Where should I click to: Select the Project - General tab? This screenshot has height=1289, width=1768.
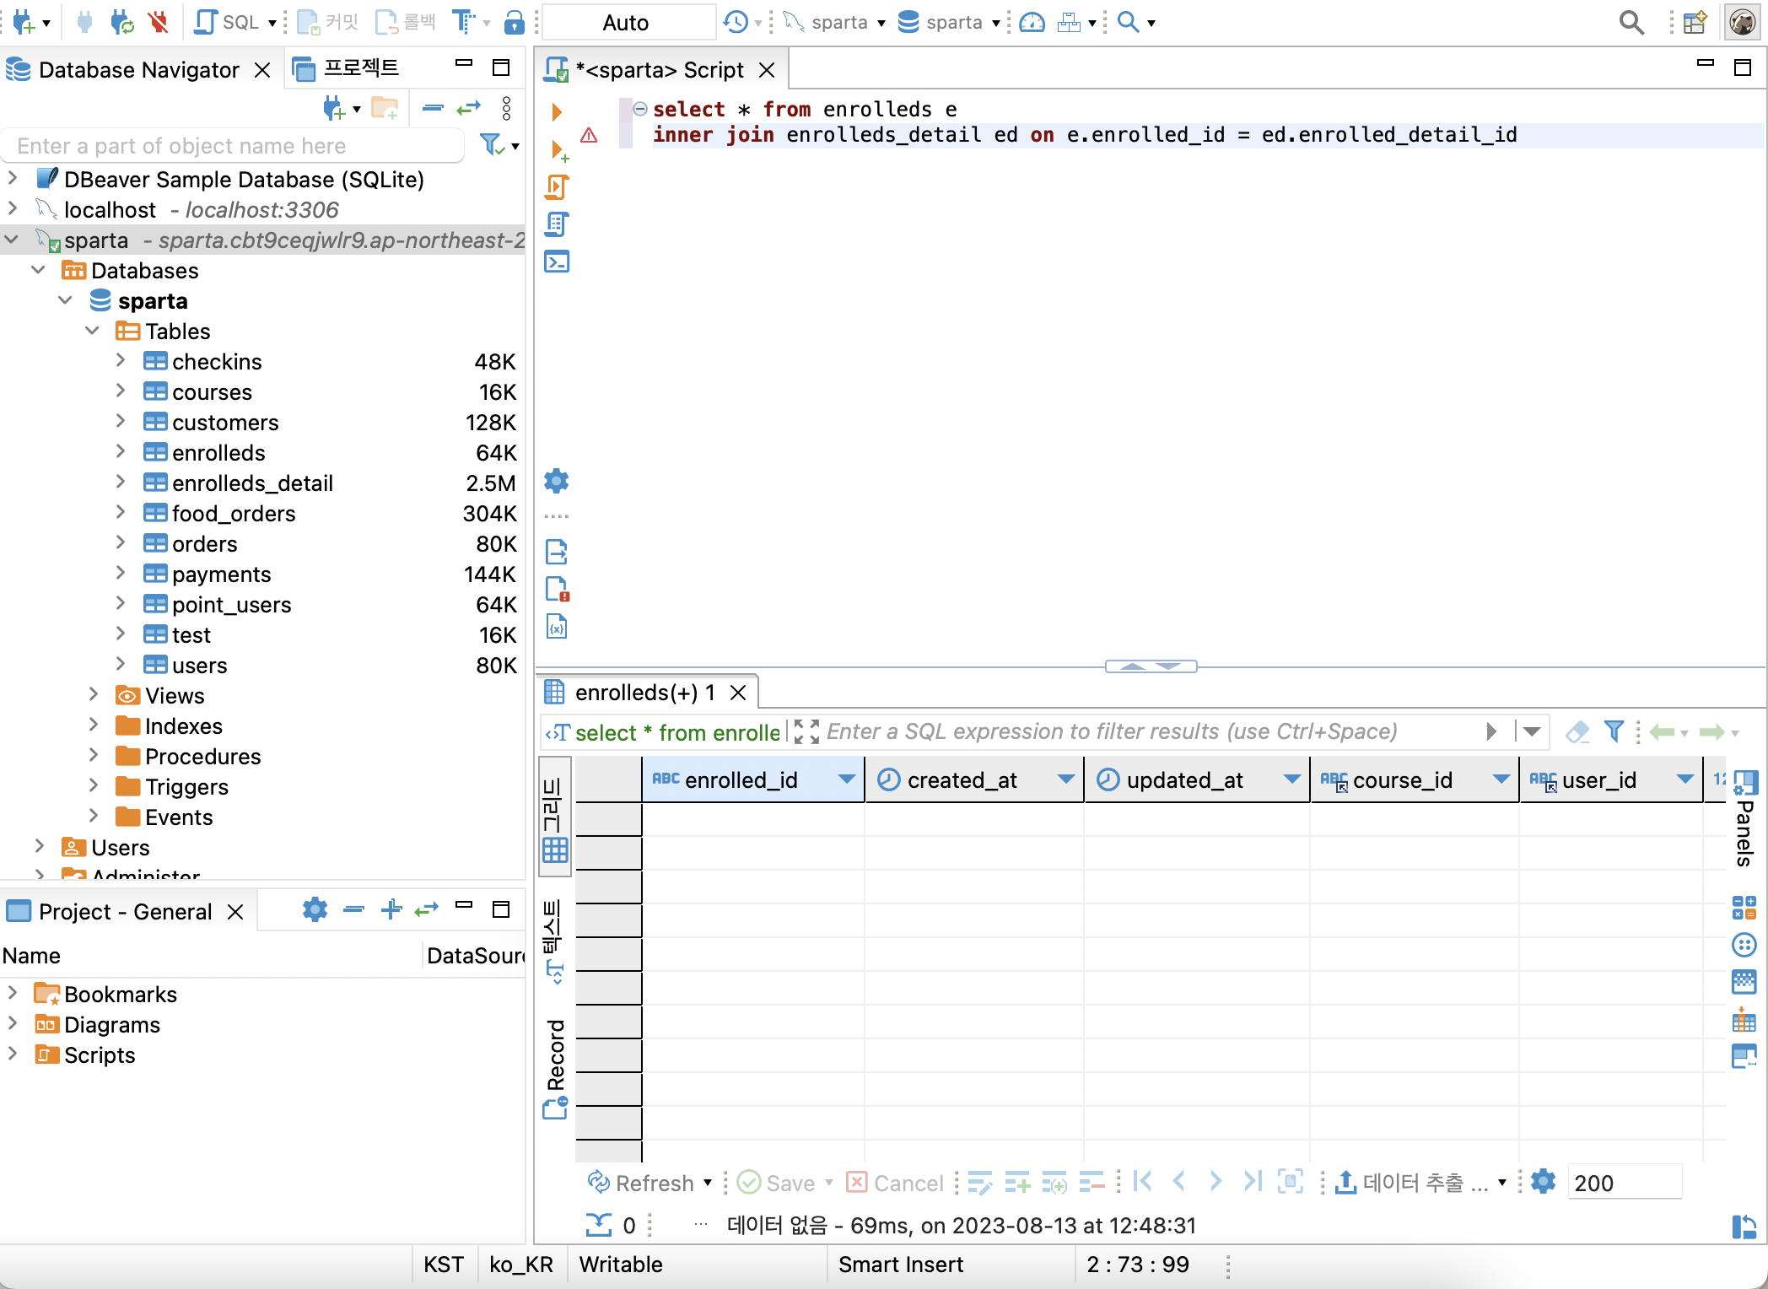pyautogui.click(x=125, y=911)
